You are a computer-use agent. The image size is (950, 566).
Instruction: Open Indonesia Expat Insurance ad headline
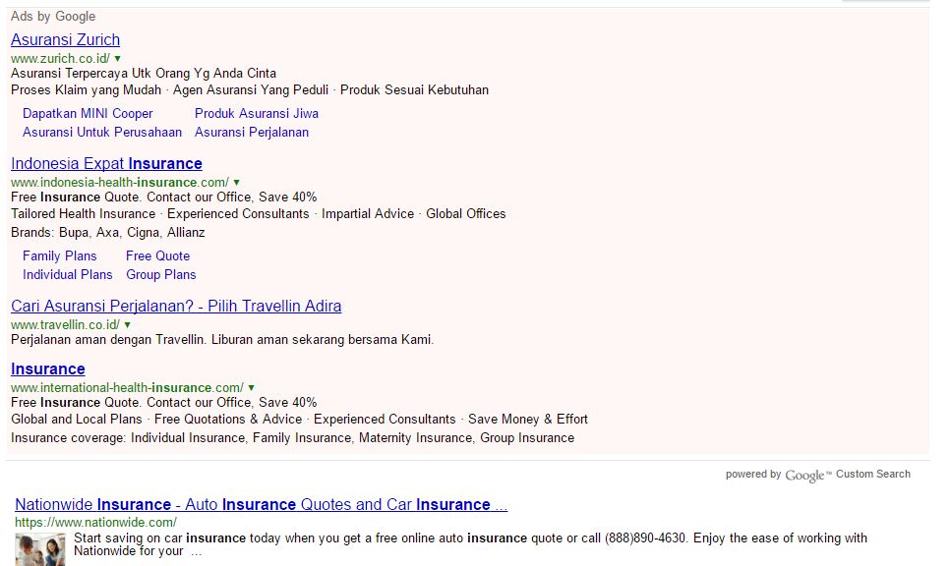106,164
